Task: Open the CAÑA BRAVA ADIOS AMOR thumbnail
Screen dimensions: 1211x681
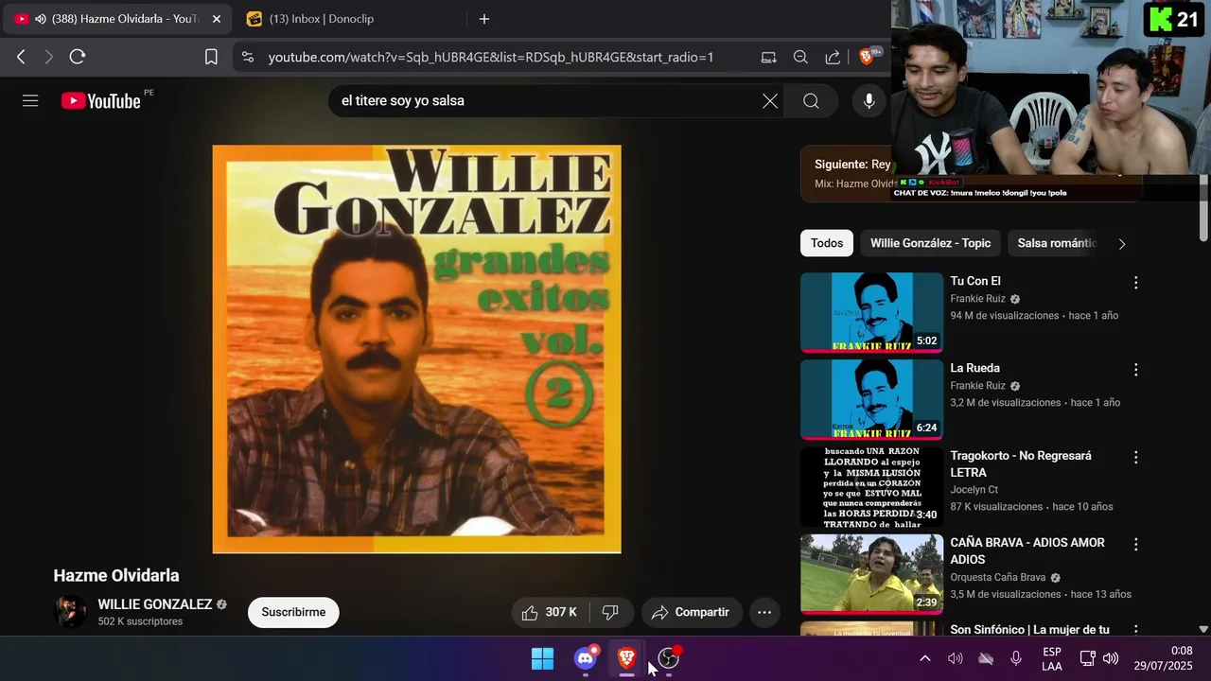Action: click(x=871, y=574)
